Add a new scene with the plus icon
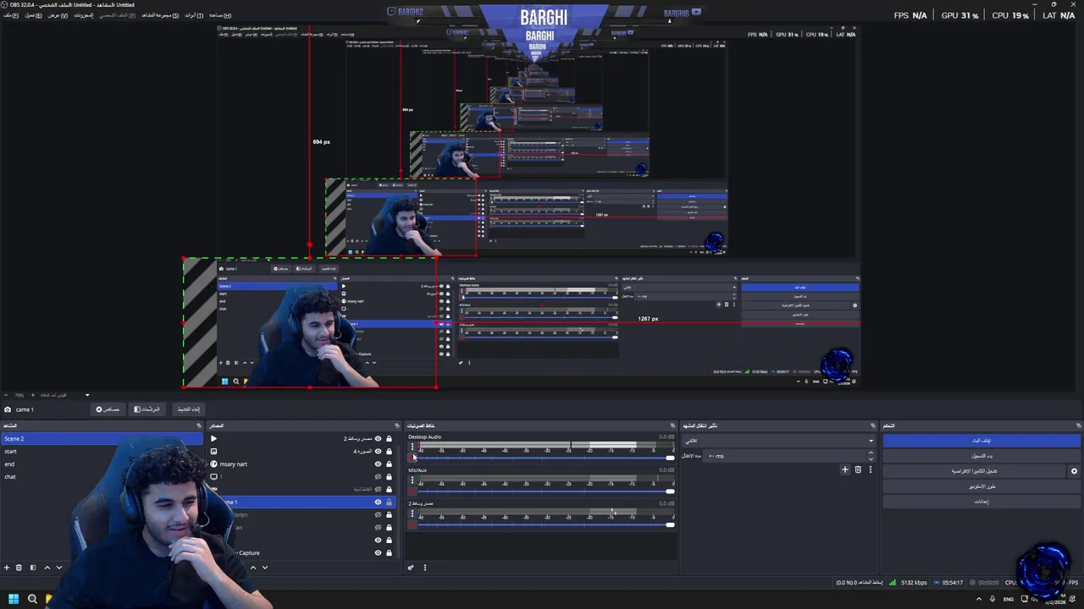Screen dimensions: 1084x609 point(7,568)
